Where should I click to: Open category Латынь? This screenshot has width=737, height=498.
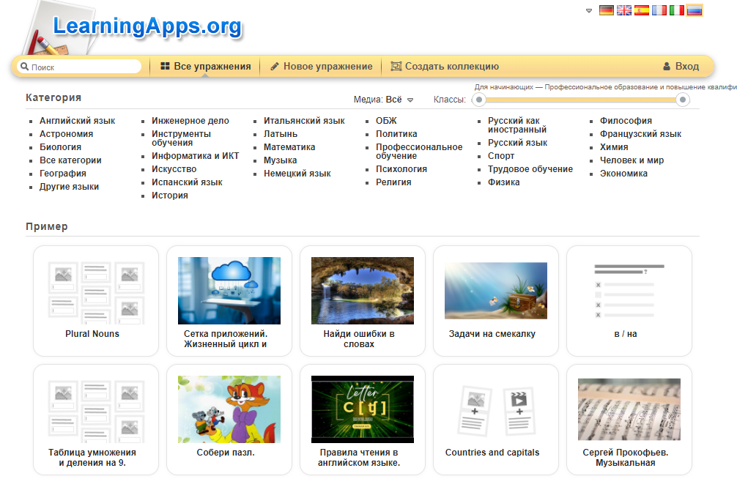(x=281, y=134)
